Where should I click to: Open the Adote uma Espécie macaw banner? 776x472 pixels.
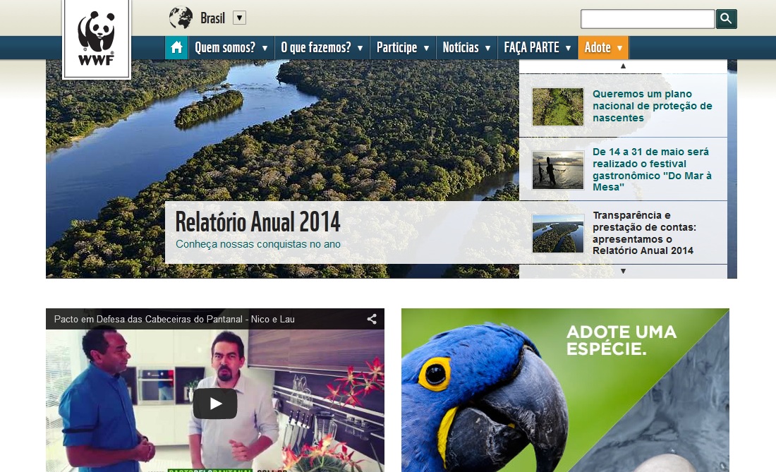(565, 390)
